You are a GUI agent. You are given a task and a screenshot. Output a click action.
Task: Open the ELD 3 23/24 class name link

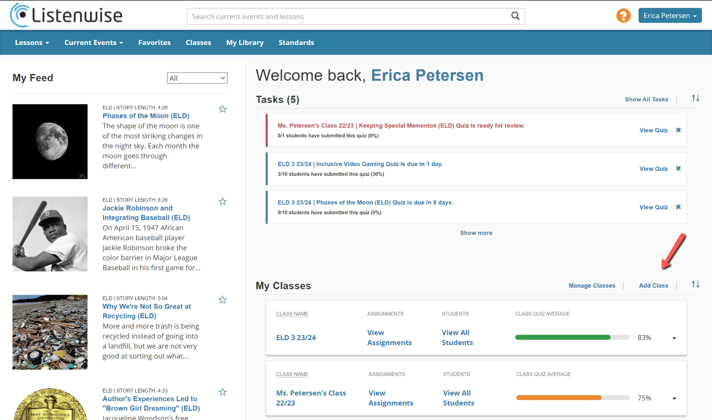296,338
